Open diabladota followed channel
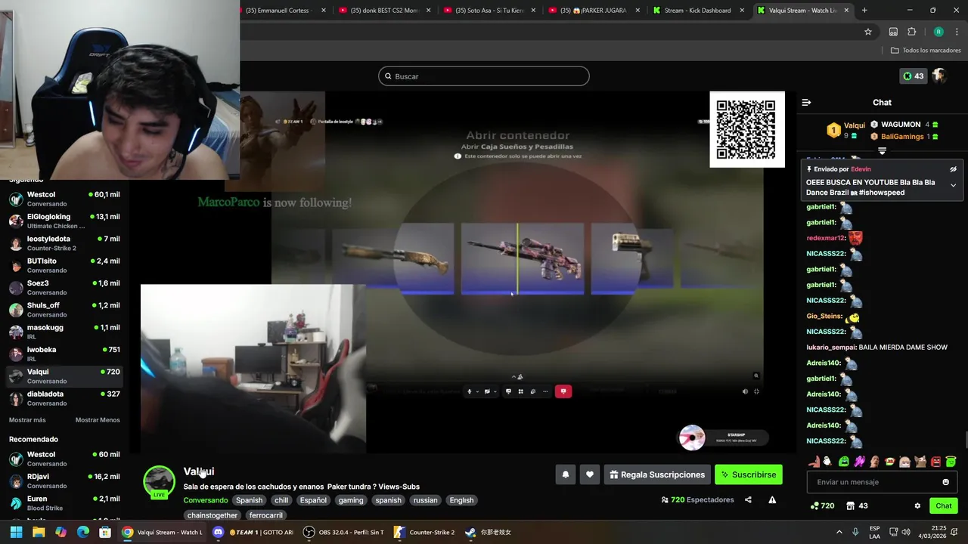Viewport: 968px width, 544px height. click(64, 398)
